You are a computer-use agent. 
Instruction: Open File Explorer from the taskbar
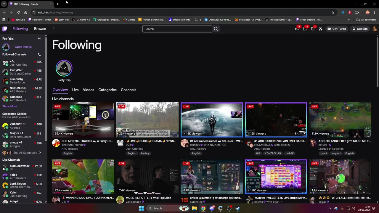194,208
